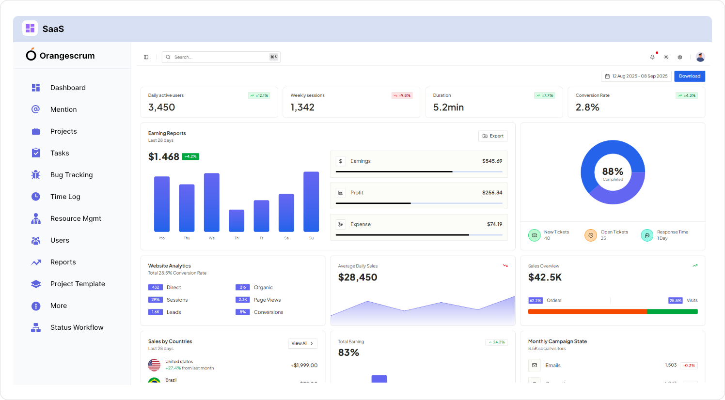Click the Projects briefcase icon
This screenshot has height=400, width=725.
tap(36, 131)
